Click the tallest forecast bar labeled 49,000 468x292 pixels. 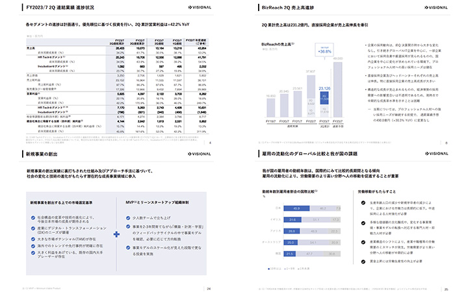point(338,90)
